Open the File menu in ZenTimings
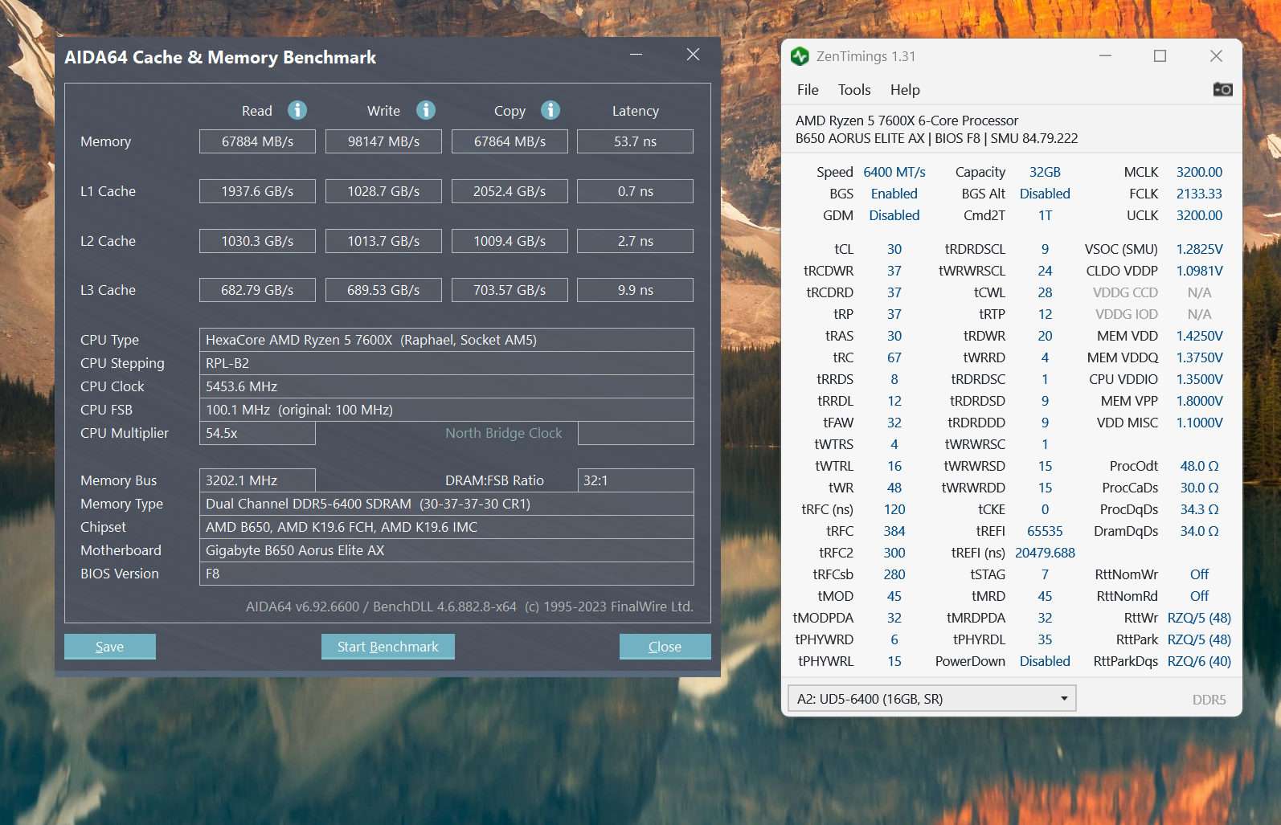The width and height of the screenshot is (1281, 825). [808, 90]
